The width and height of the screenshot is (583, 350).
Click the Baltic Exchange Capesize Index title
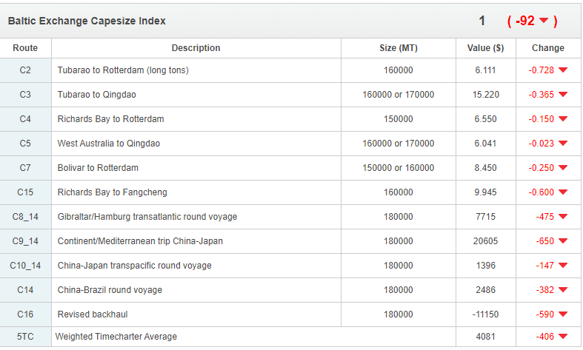(87, 21)
